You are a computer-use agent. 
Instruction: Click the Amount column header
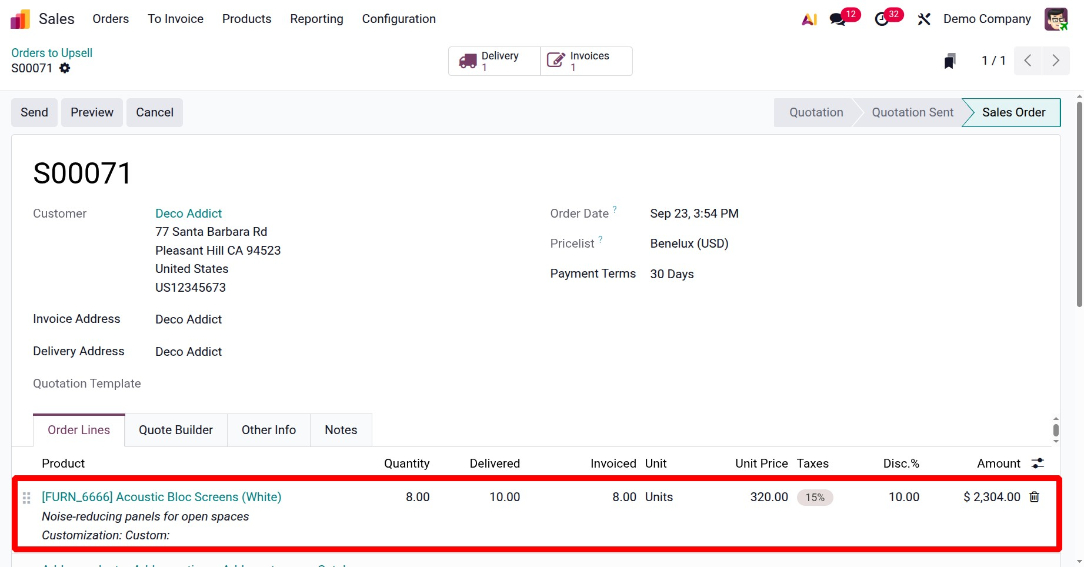coord(999,463)
